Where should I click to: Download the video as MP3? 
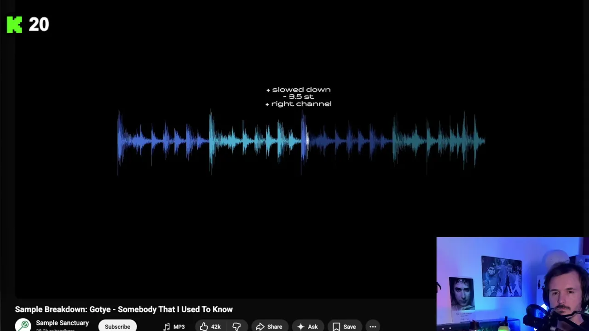tap(174, 326)
